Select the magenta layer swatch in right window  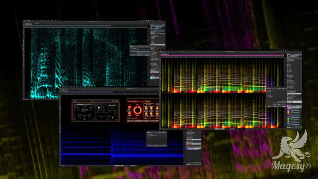point(288,110)
